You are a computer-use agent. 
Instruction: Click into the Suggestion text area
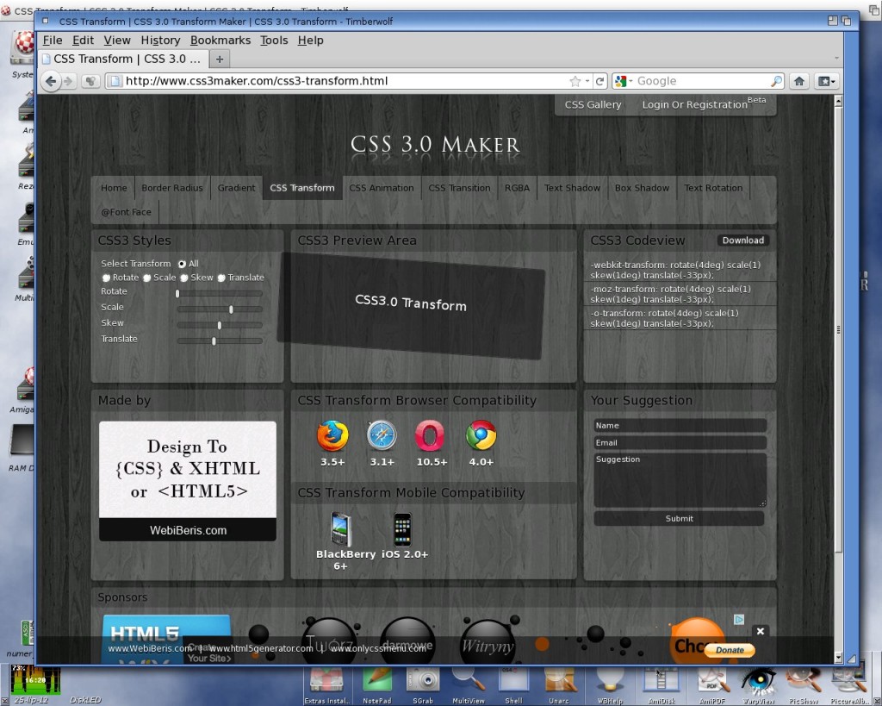680,480
